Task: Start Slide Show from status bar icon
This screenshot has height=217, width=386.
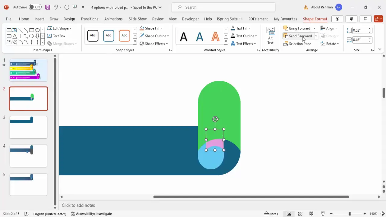Action: [323, 214]
